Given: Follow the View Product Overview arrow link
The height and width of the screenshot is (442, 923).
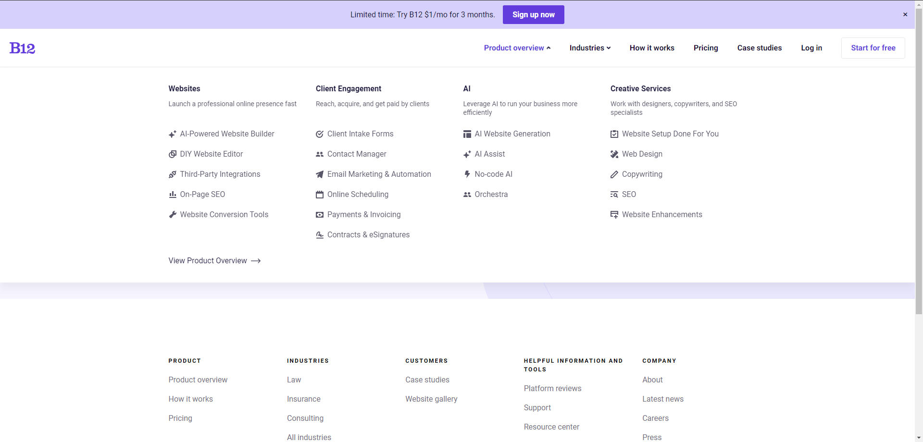Looking at the screenshot, I should (214, 261).
